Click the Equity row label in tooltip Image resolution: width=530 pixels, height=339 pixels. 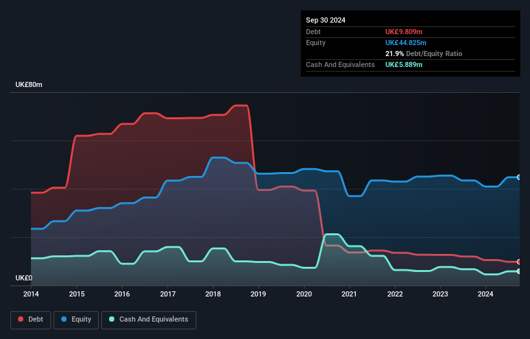click(316, 43)
